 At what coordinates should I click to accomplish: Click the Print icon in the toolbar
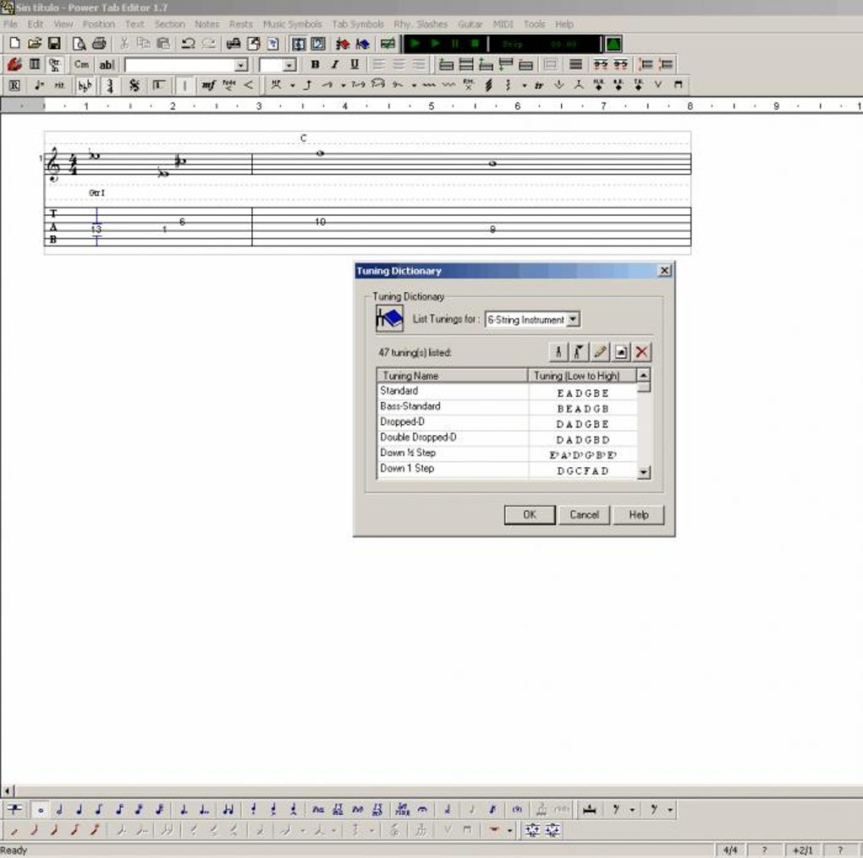(99, 43)
